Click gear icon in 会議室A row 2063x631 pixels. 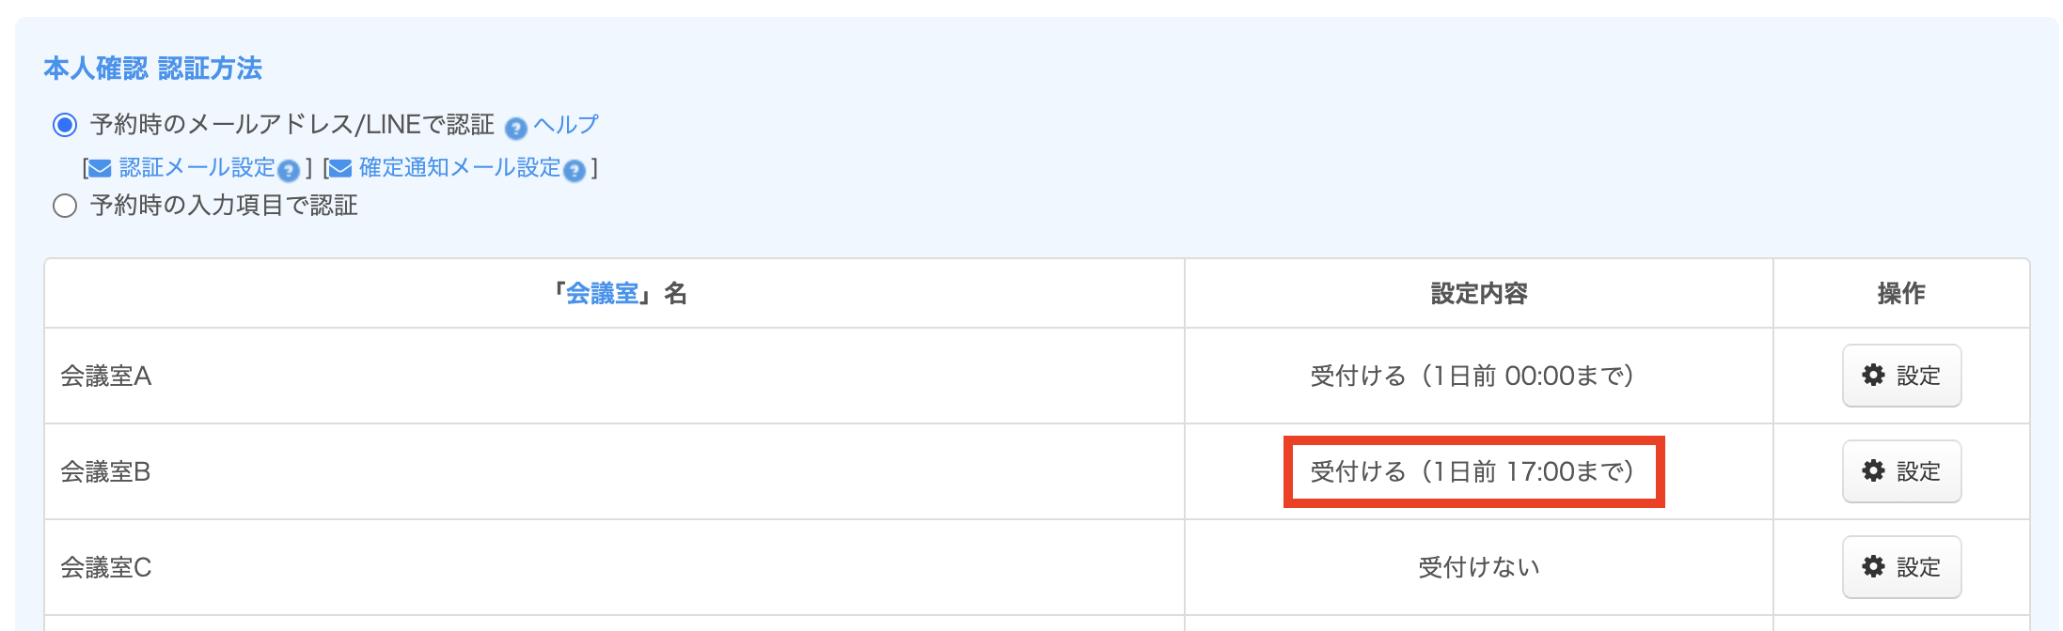(x=1873, y=376)
